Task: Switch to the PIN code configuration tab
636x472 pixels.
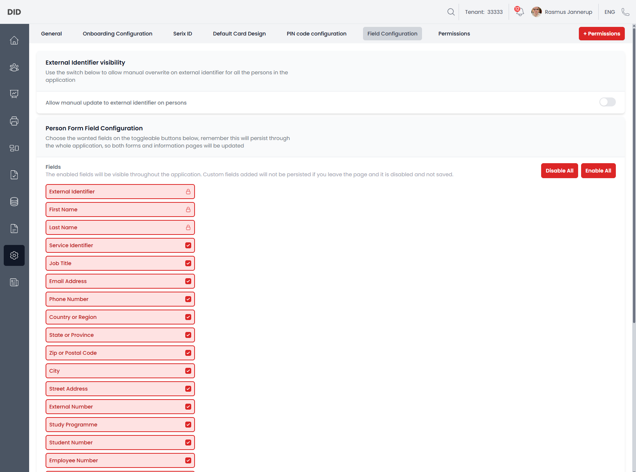Action: pos(316,34)
